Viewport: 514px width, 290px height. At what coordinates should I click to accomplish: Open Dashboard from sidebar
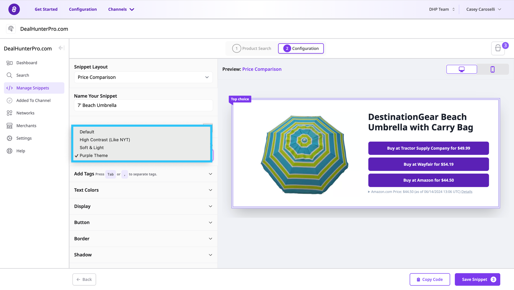click(x=26, y=63)
